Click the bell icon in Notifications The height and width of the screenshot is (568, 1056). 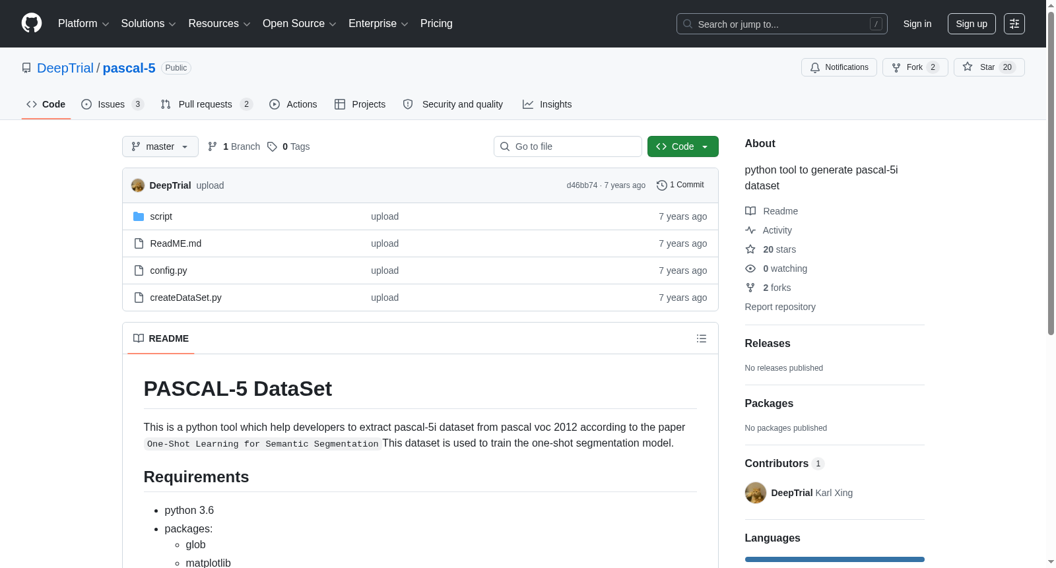pos(815,67)
